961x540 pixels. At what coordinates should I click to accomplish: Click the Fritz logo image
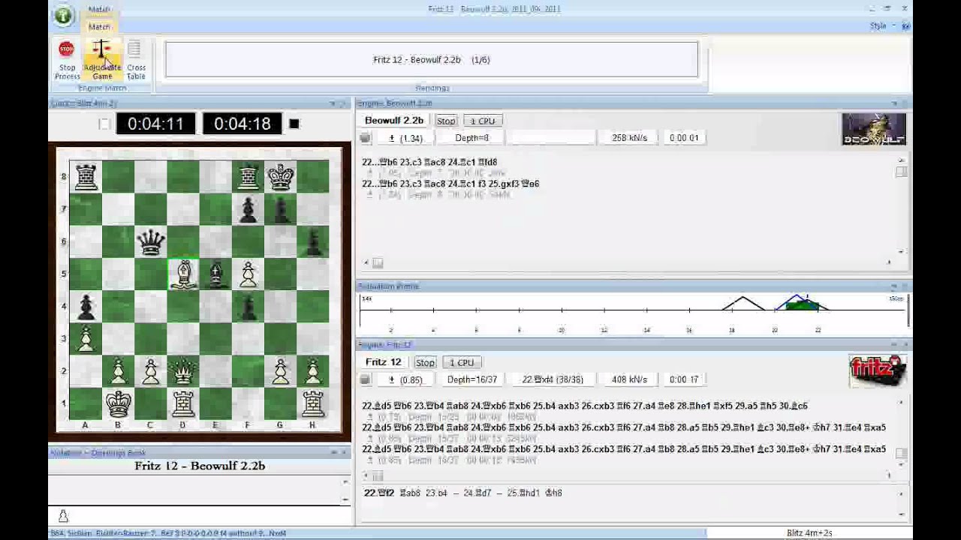coord(878,371)
